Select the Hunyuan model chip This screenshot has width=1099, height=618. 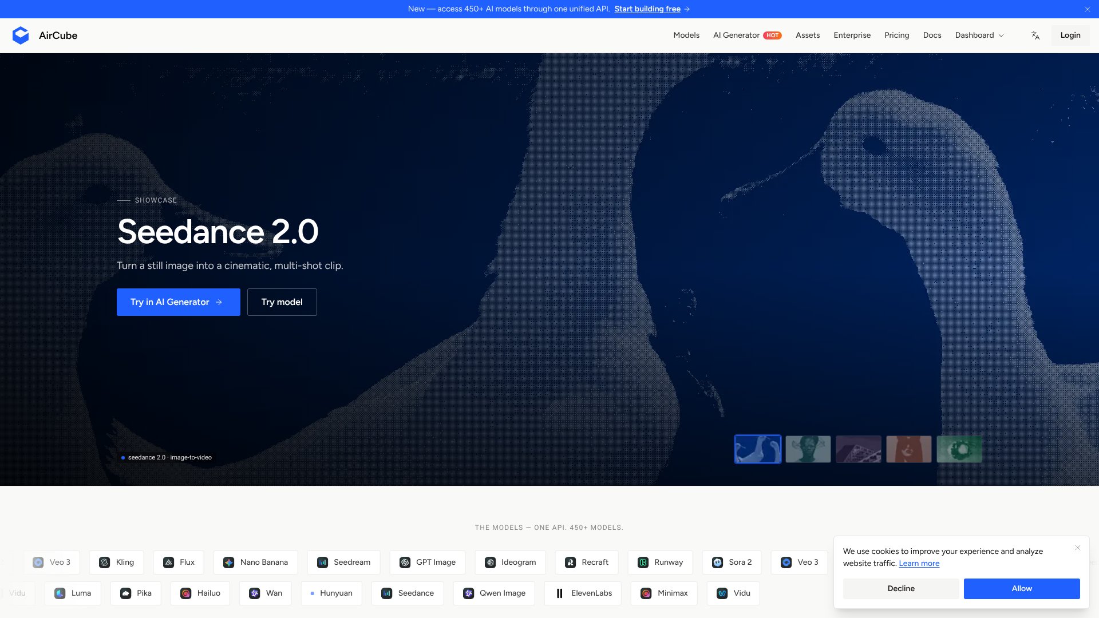331,593
